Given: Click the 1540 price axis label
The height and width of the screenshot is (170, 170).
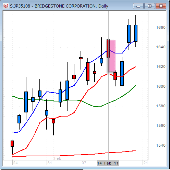Looking at the screenshot, I should click(161, 145).
